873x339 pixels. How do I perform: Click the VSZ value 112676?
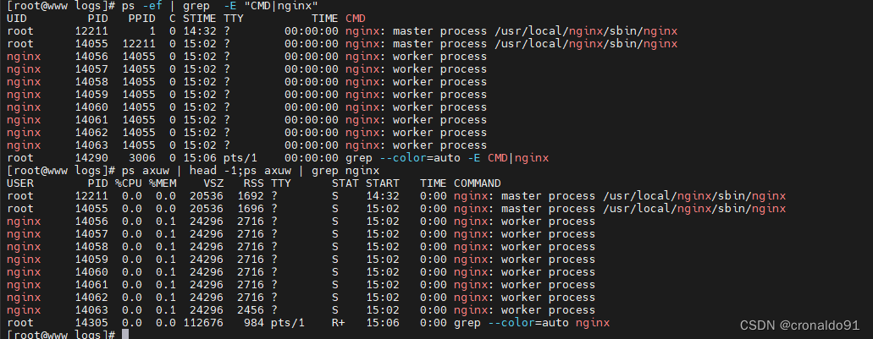(207, 322)
